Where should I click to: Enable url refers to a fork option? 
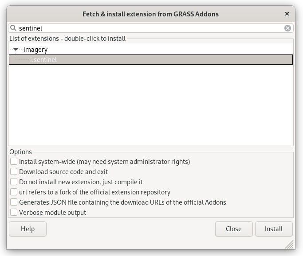(x=14, y=192)
